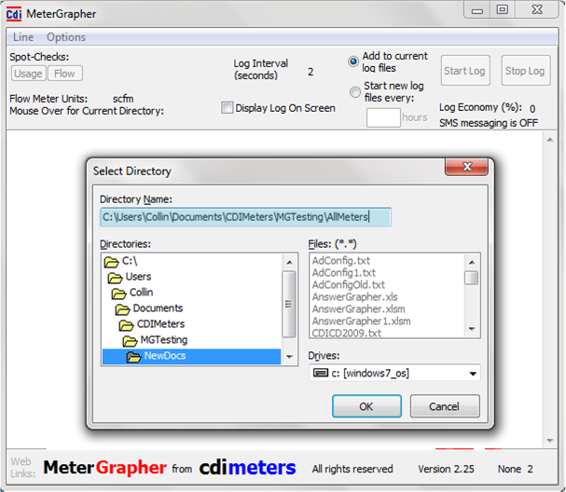This screenshot has height=492, width=566.
Task: Select the Documents directory label
Action: pos(158,308)
